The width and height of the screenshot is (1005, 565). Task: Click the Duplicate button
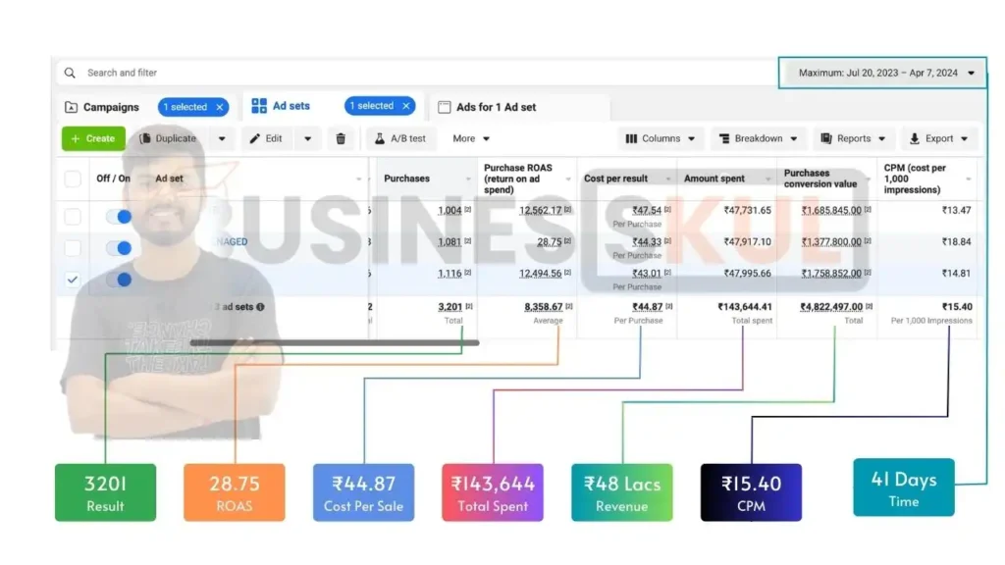click(168, 139)
